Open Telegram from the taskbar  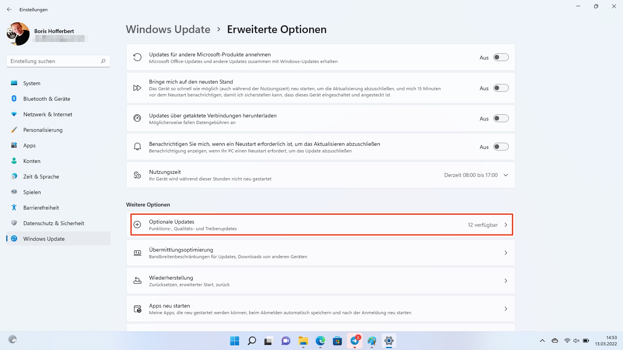354,341
